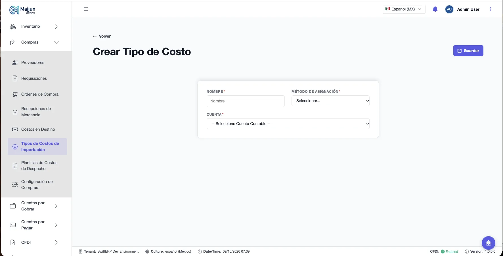This screenshot has width=503, height=256.
Task: Click the Configuración de Compras sliders icon
Action: coord(15,185)
